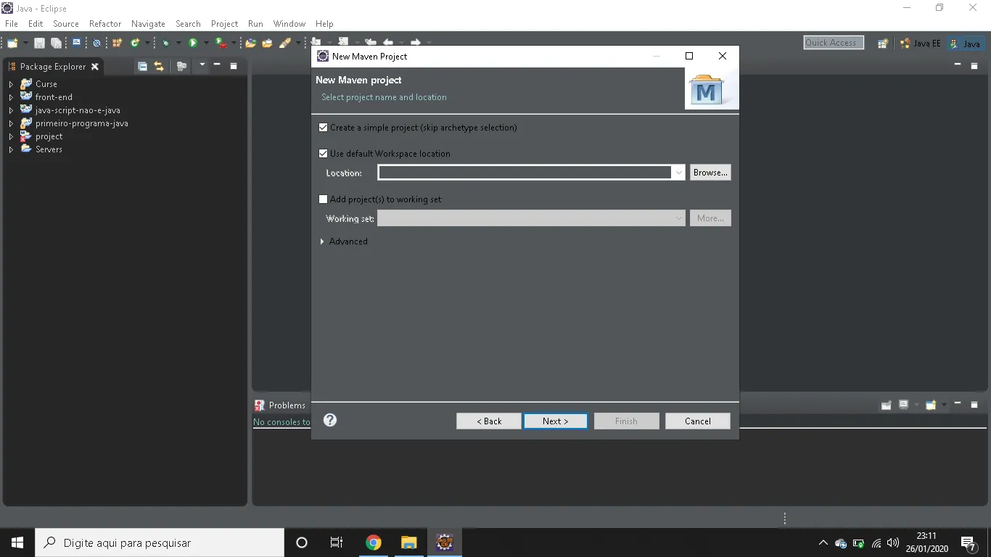The image size is (991, 557).
Task: Switch to the Java perspective
Action: tap(966, 44)
